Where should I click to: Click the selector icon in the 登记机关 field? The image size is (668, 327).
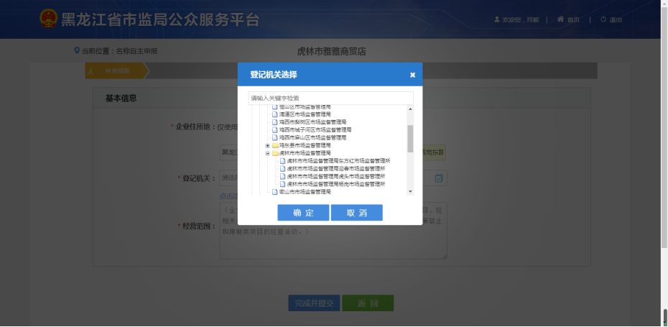pyautogui.click(x=439, y=178)
